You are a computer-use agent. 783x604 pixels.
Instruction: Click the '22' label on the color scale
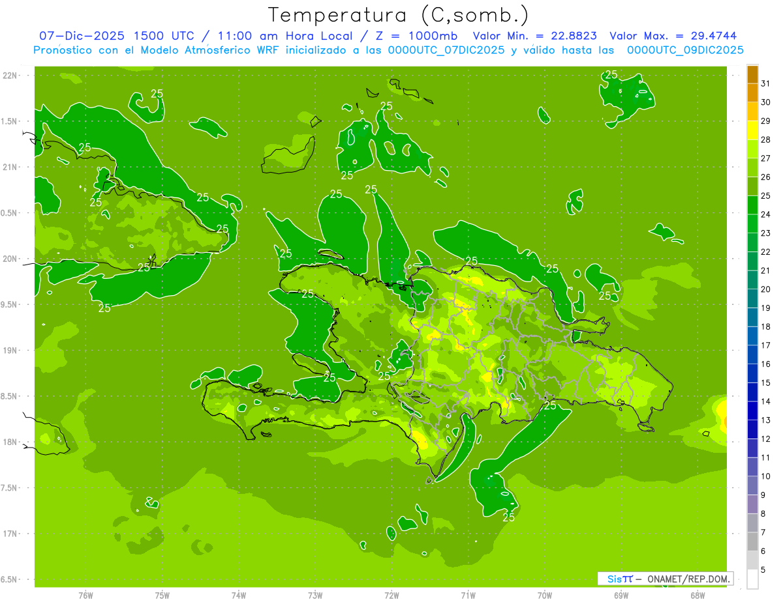[766, 252]
